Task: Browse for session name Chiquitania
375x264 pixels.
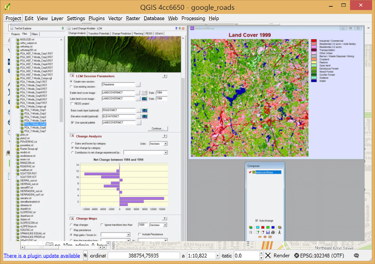Action: [138, 85]
